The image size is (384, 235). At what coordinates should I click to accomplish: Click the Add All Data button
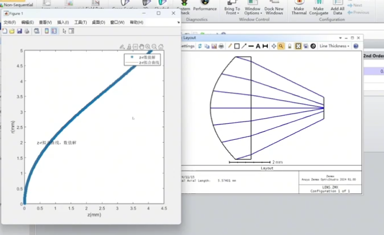coord(338,9)
